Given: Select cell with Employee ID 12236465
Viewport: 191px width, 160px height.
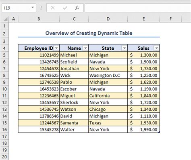Looking at the screenshot, I should (39, 96).
